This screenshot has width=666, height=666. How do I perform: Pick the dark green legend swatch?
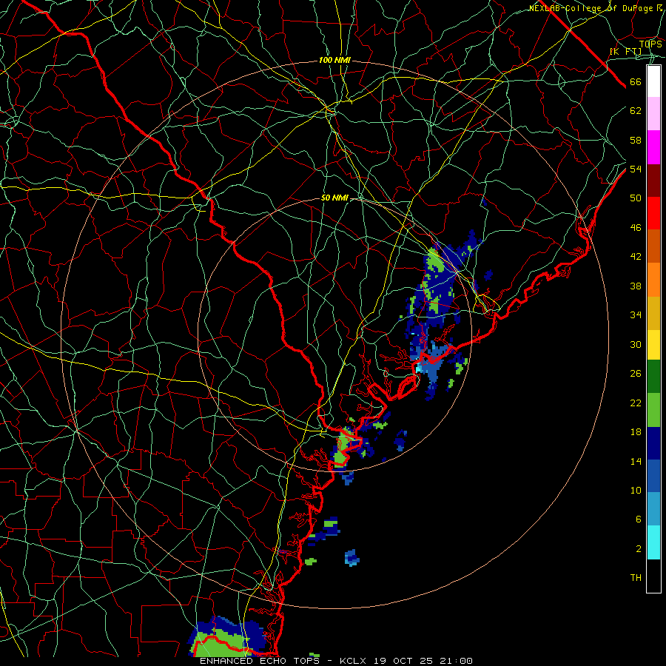pos(653,377)
